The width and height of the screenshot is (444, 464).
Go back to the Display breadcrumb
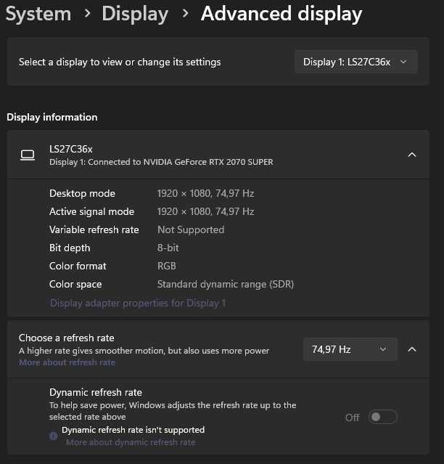tap(135, 14)
